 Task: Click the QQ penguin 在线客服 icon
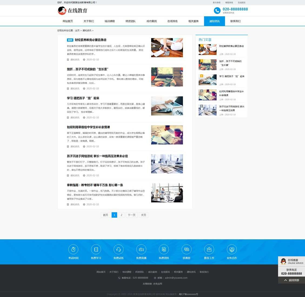[283, 261]
